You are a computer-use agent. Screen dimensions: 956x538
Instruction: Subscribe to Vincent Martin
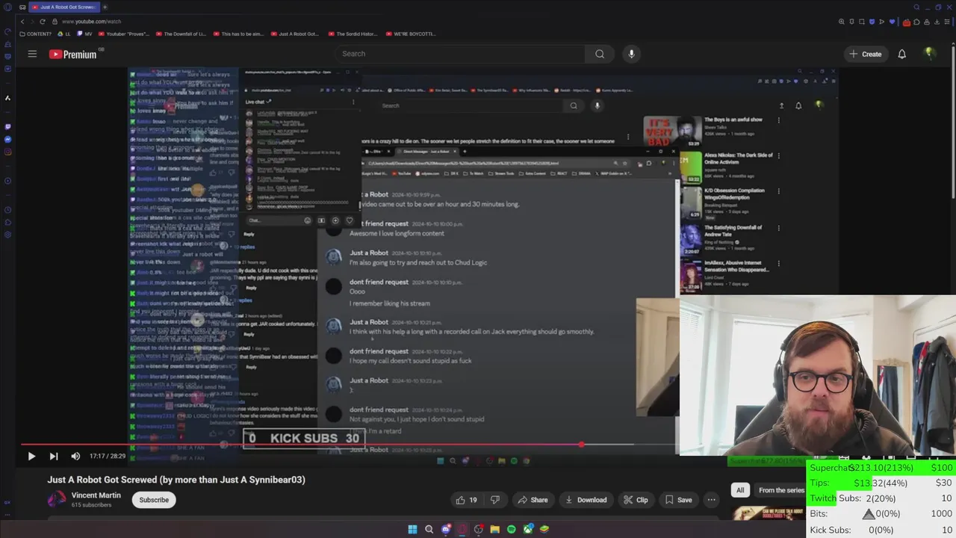point(154,500)
